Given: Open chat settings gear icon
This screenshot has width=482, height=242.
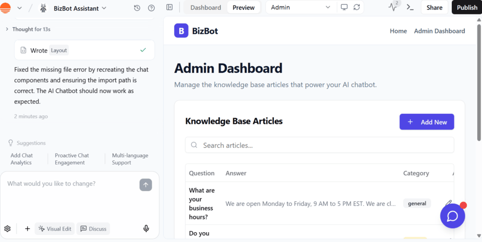Looking at the screenshot, I should [7, 229].
